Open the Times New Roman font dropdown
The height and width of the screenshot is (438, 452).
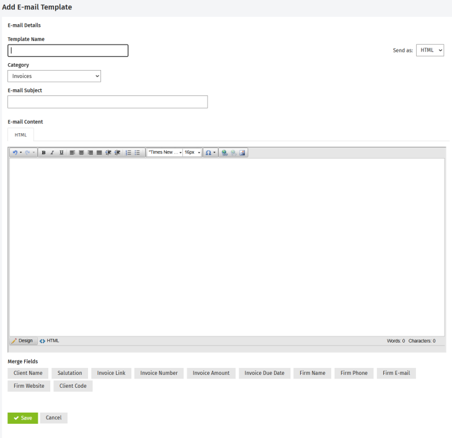point(164,152)
